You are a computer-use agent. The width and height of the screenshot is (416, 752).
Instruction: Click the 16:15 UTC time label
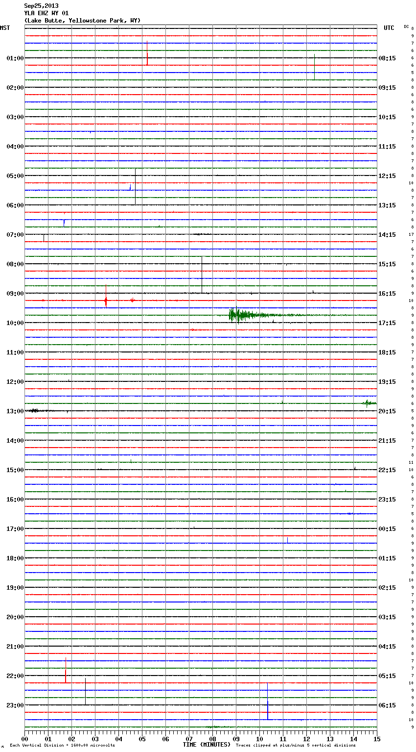387,294
